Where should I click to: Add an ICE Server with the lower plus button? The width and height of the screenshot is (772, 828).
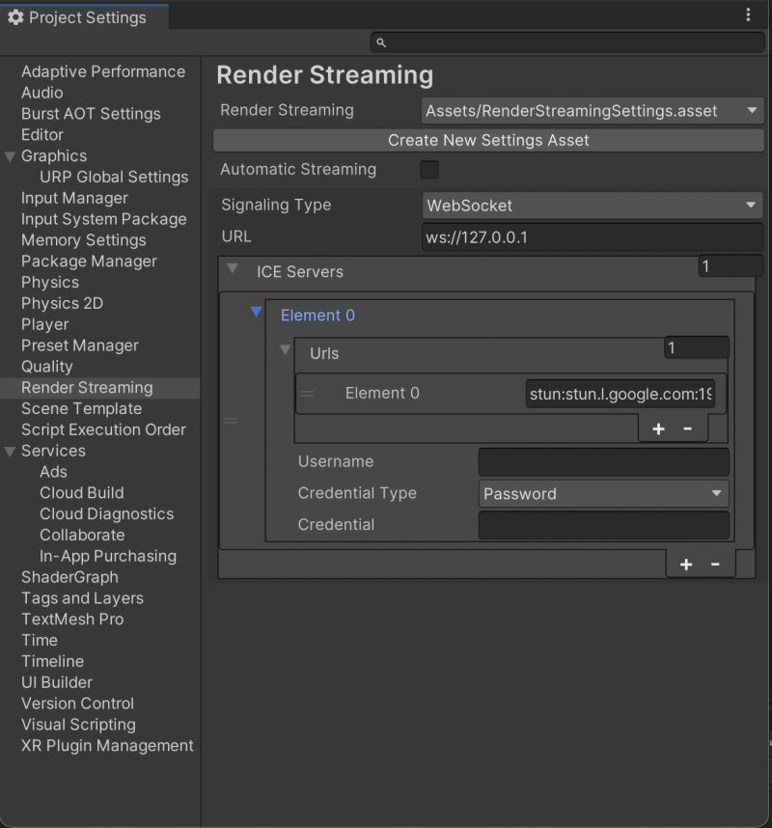click(686, 564)
